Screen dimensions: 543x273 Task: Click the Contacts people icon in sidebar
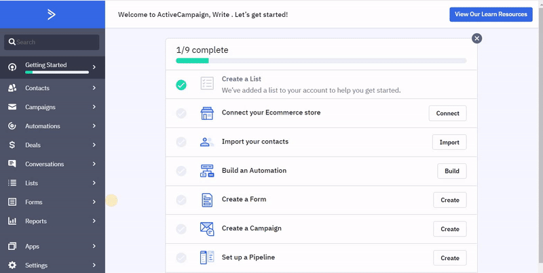12,88
